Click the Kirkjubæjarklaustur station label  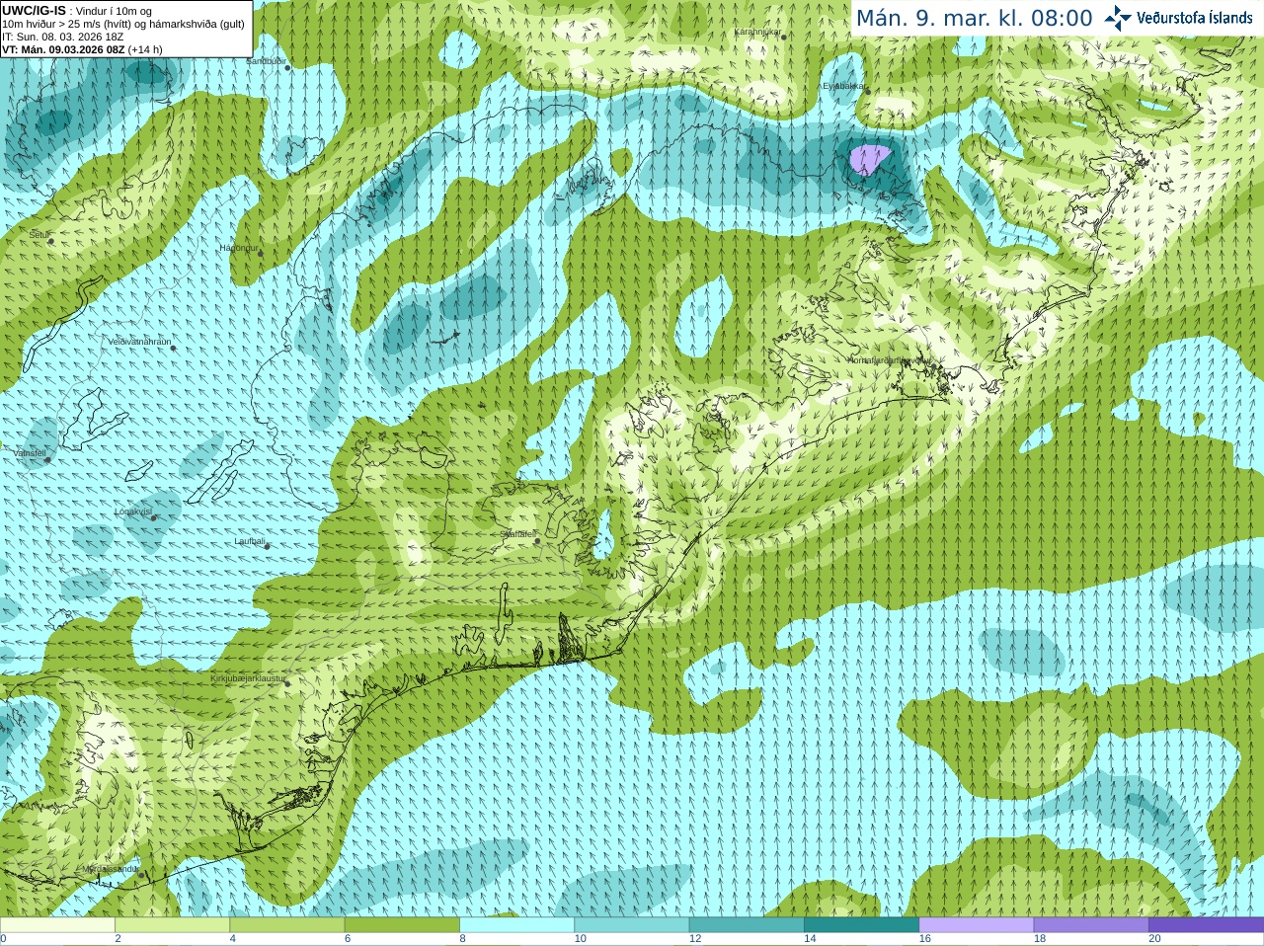tap(248, 678)
